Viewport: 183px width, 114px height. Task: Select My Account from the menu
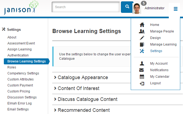click(x=159, y=64)
